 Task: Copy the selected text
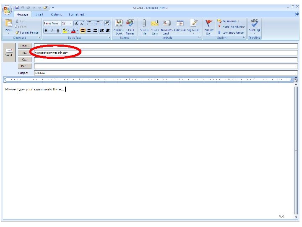(x=21, y=26)
